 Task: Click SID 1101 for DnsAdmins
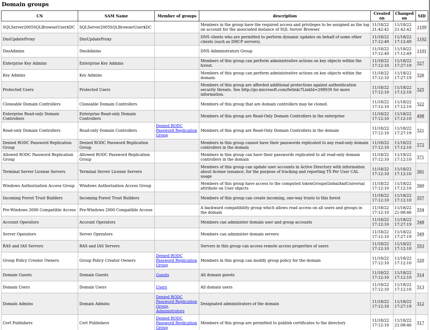click(421, 51)
